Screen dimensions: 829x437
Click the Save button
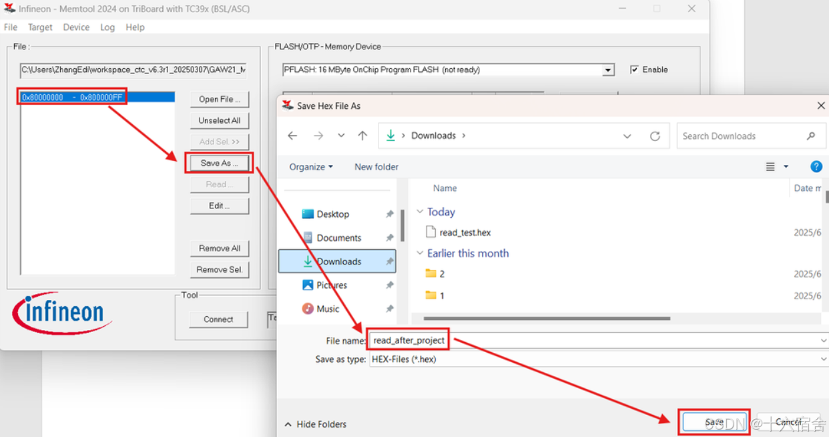click(x=714, y=422)
